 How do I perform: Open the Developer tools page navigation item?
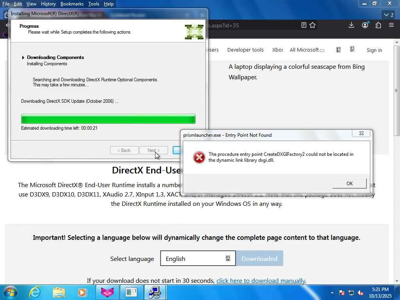(245, 50)
